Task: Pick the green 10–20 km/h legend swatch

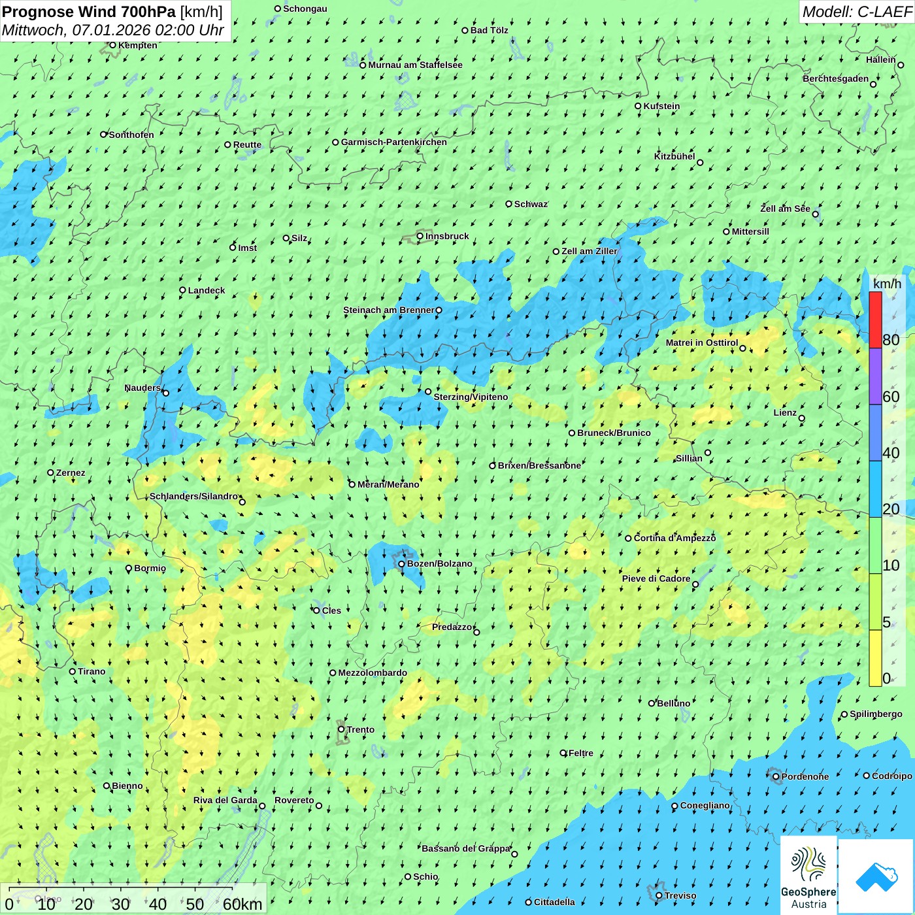Action: click(x=875, y=546)
